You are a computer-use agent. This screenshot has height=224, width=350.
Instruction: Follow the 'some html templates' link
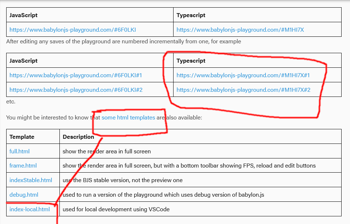[129, 117]
